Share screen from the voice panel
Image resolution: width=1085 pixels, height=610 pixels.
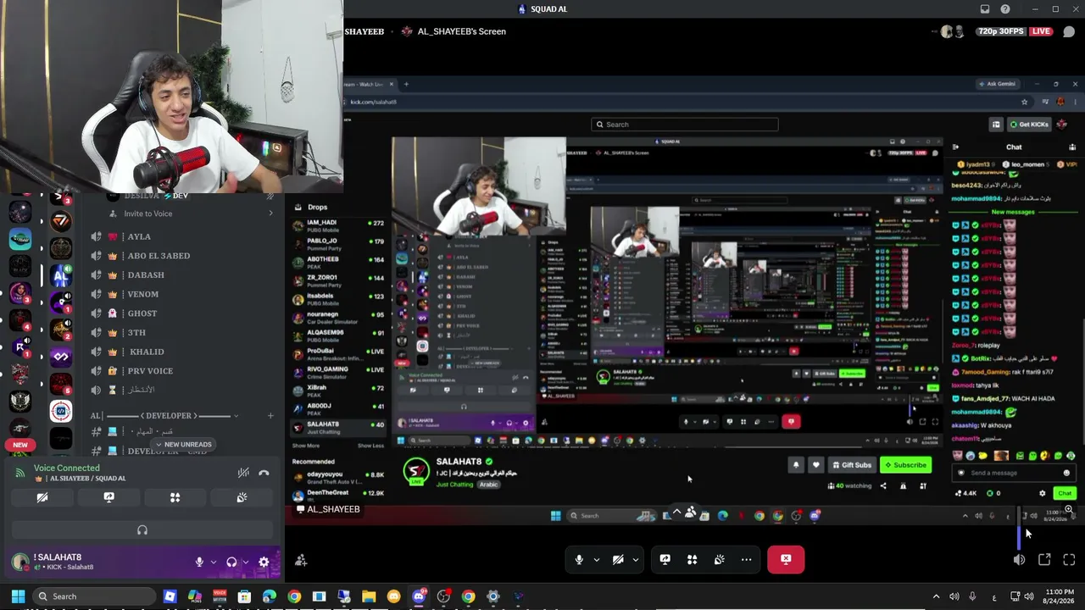(x=108, y=497)
